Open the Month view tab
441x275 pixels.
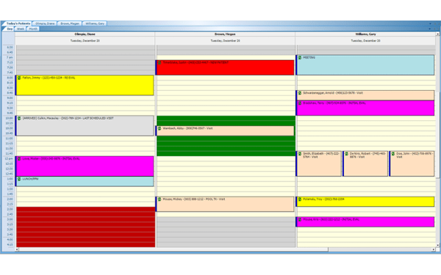pyautogui.click(x=33, y=29)
